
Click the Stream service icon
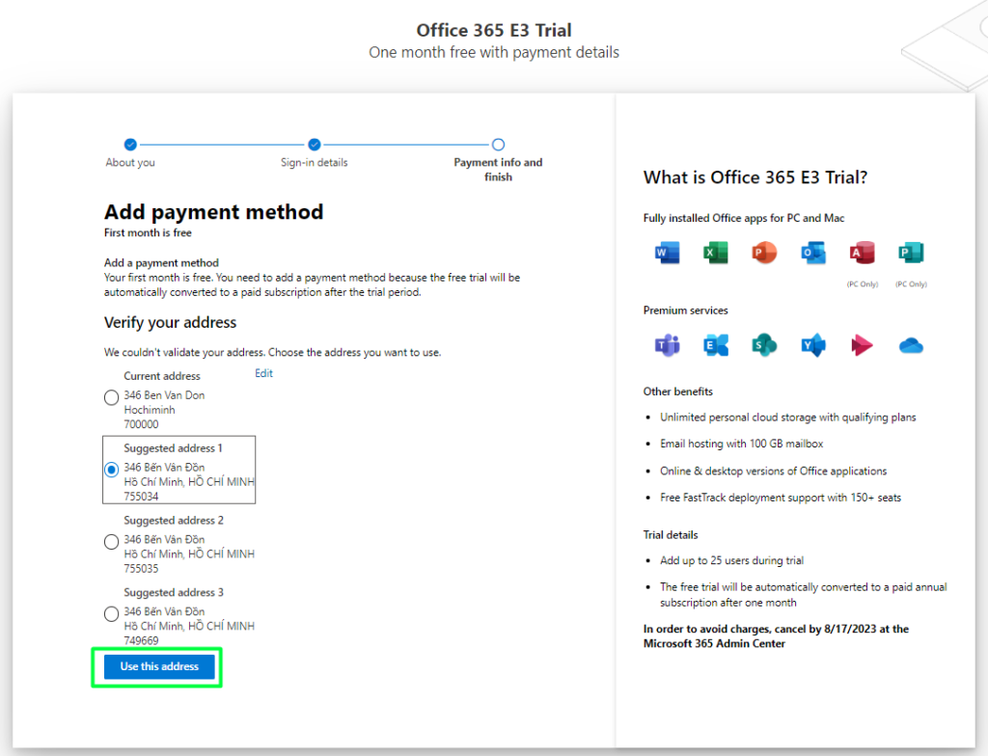click(x=862, y=345)
